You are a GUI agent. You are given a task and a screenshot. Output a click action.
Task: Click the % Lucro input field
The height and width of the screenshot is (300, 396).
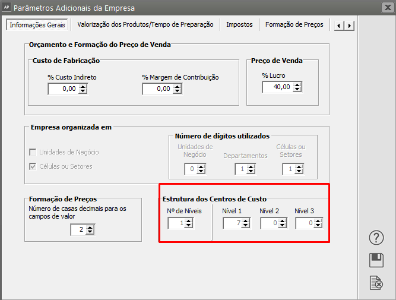[277, 87]
